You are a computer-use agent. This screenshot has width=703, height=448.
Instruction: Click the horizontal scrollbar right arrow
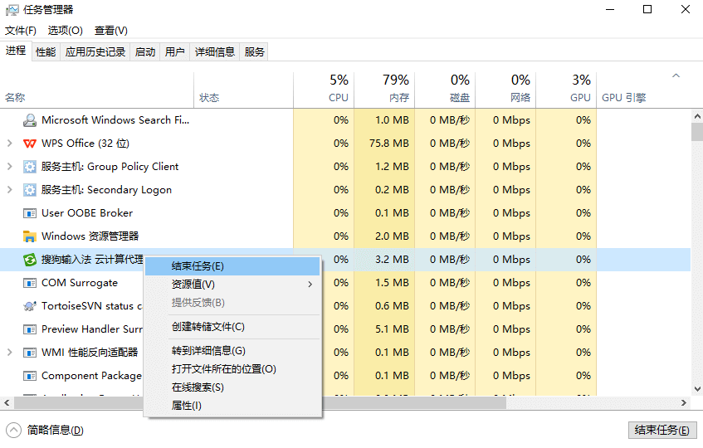(x=684, y=402)
